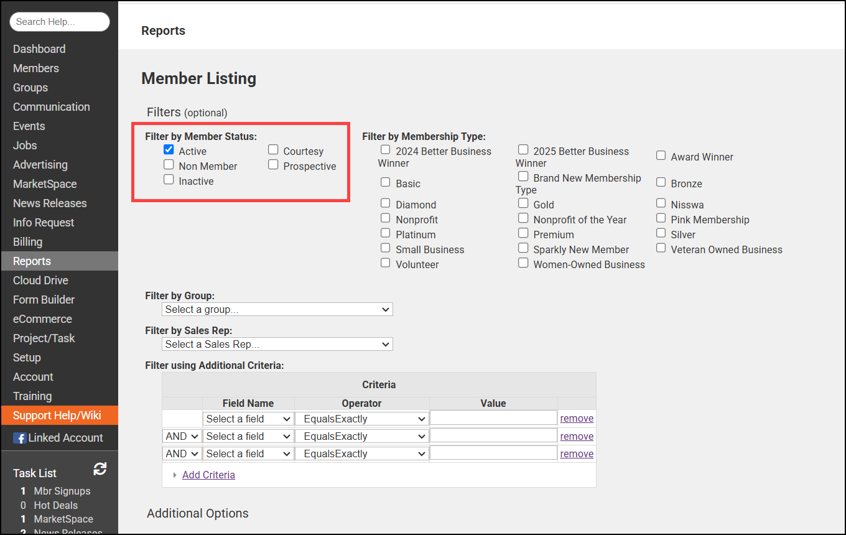Click the Mbr Signups task link

(x=62, y=491)
